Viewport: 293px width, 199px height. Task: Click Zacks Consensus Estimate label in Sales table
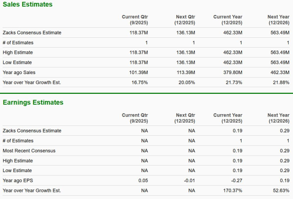coord(32,33)
